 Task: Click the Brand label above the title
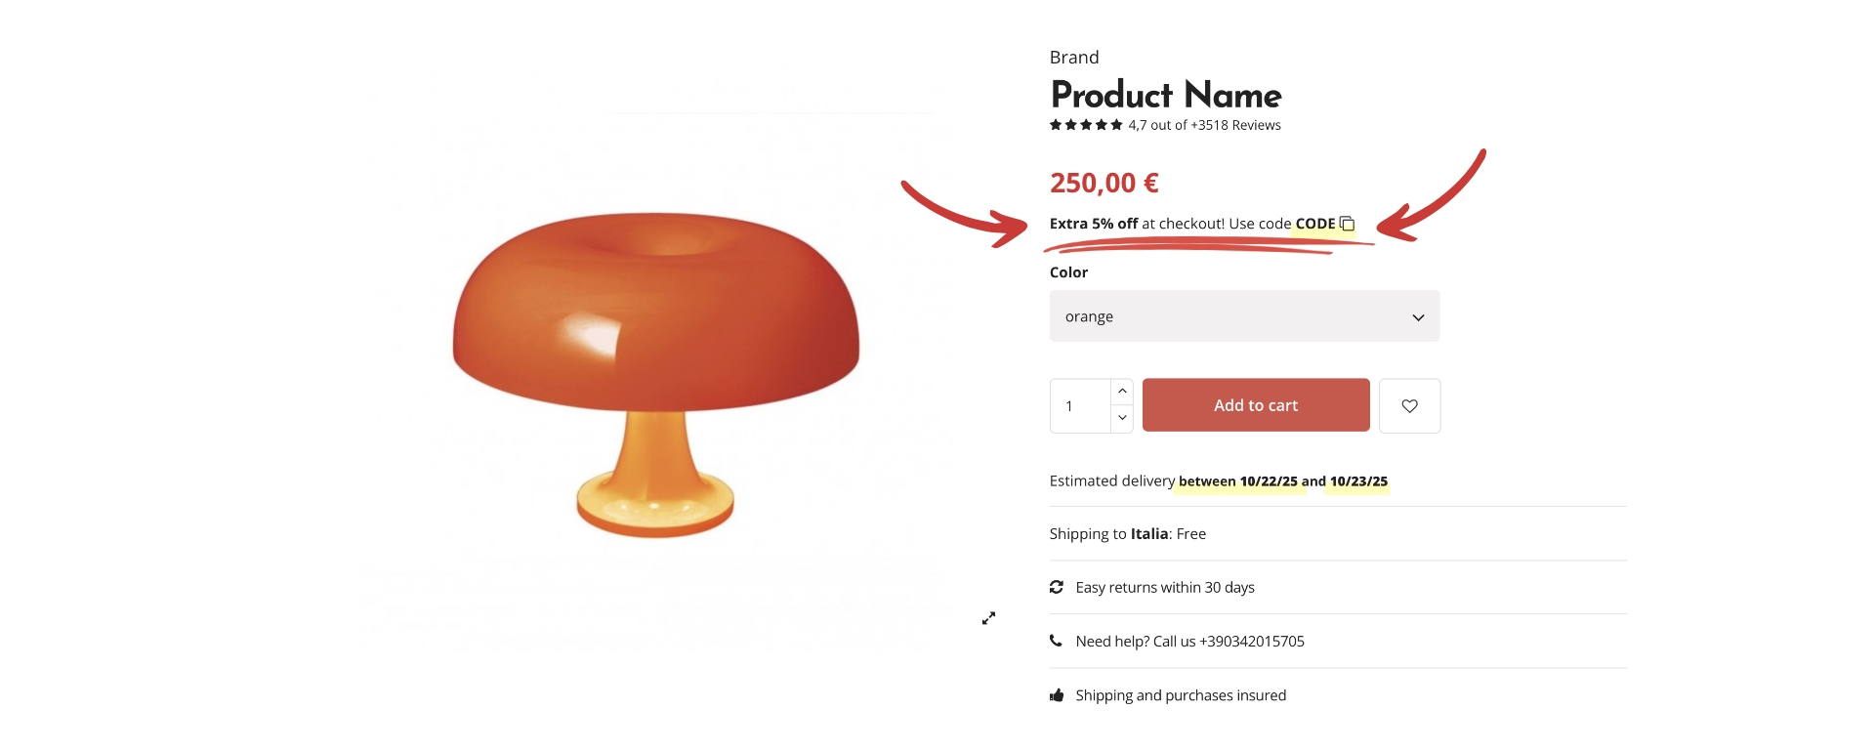(x=1074, y=58)
